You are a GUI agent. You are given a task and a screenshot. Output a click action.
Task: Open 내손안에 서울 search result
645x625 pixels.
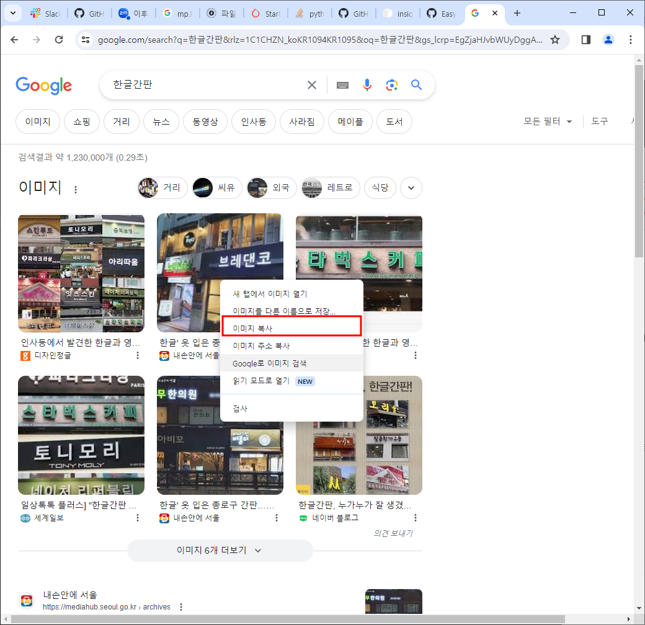(70, 595)
